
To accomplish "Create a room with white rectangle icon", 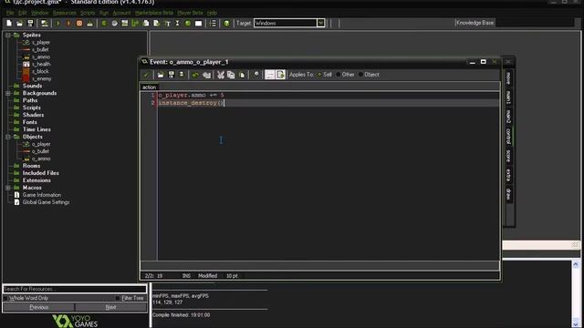I will (x=199, y=23).
